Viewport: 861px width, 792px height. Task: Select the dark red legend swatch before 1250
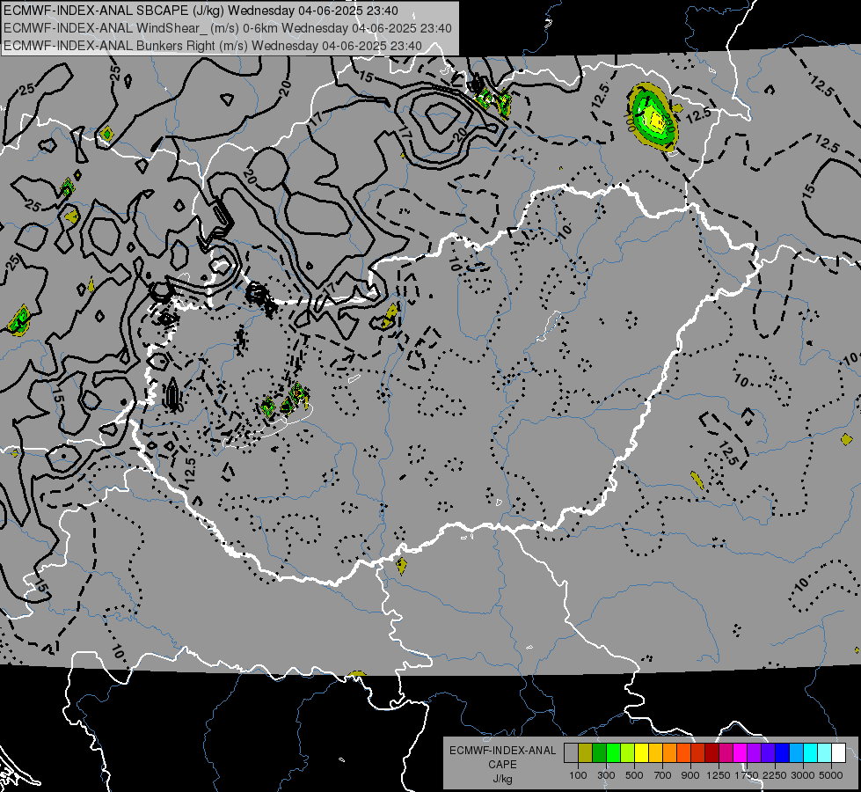tap(711, 753)
